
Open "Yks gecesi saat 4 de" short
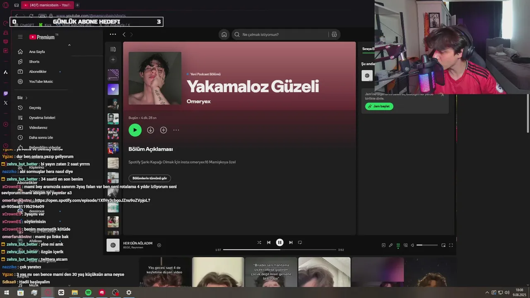(165, 272)
